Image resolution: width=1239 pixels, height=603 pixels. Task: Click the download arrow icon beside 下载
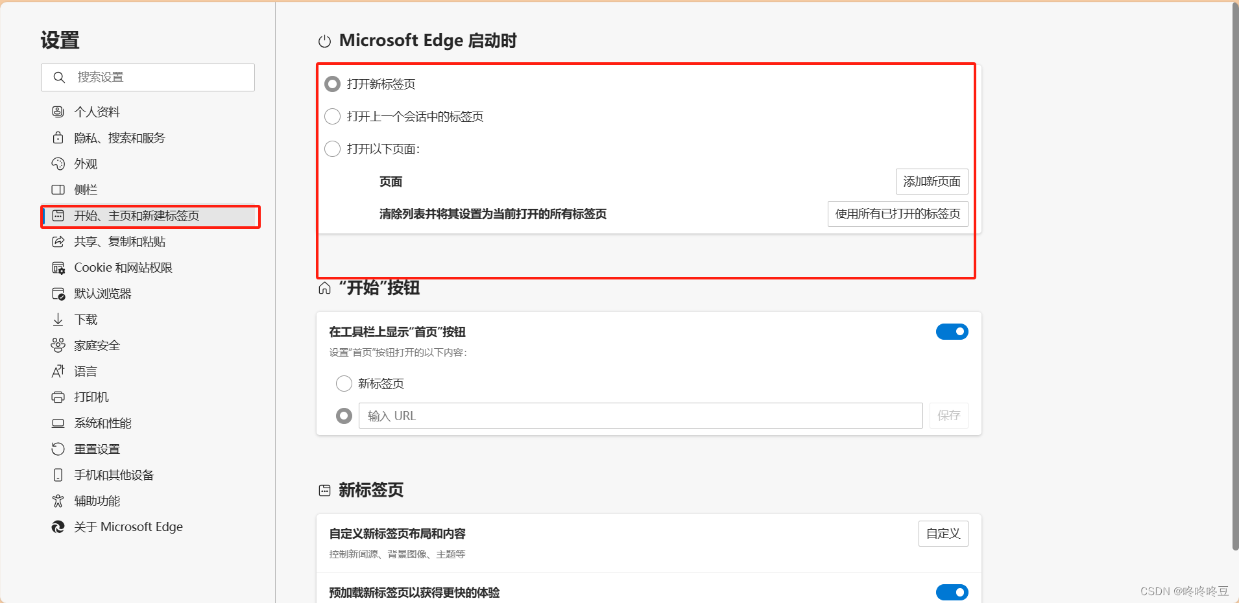58,319
